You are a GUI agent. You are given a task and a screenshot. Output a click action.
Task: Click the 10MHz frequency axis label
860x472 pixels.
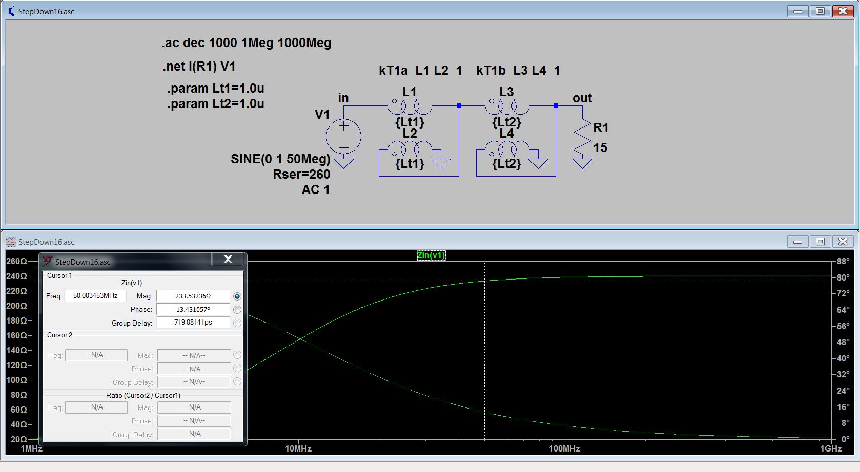(x=298, y=449)
